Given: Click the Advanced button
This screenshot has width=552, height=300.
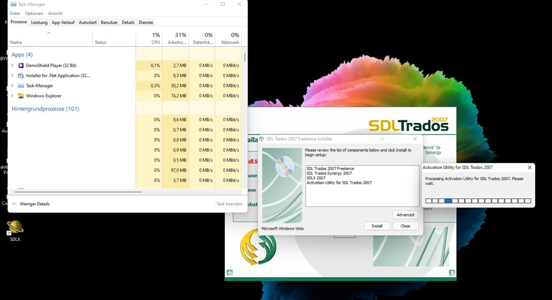Looking at the screenshot, I should [x=405, y=215].
